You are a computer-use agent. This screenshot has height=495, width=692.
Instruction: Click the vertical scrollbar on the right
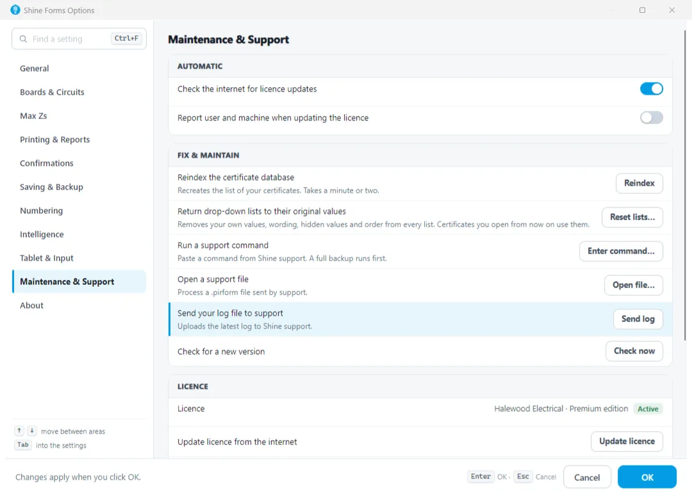tap(684, 185)
